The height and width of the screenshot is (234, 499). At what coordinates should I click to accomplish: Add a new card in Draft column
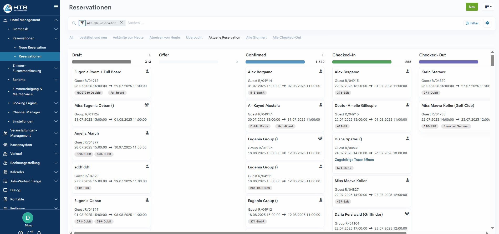click(149, 55)
